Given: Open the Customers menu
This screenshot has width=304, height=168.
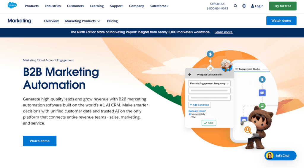Looking at the screenshot, I should 75,6.
